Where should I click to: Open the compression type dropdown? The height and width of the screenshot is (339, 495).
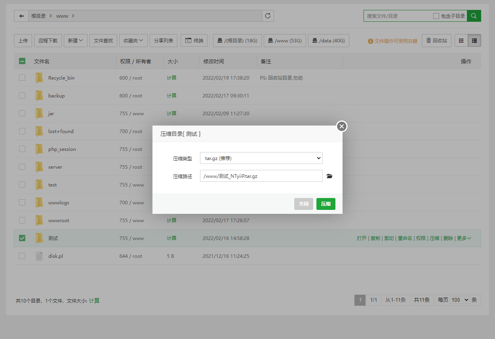point(261,158)
